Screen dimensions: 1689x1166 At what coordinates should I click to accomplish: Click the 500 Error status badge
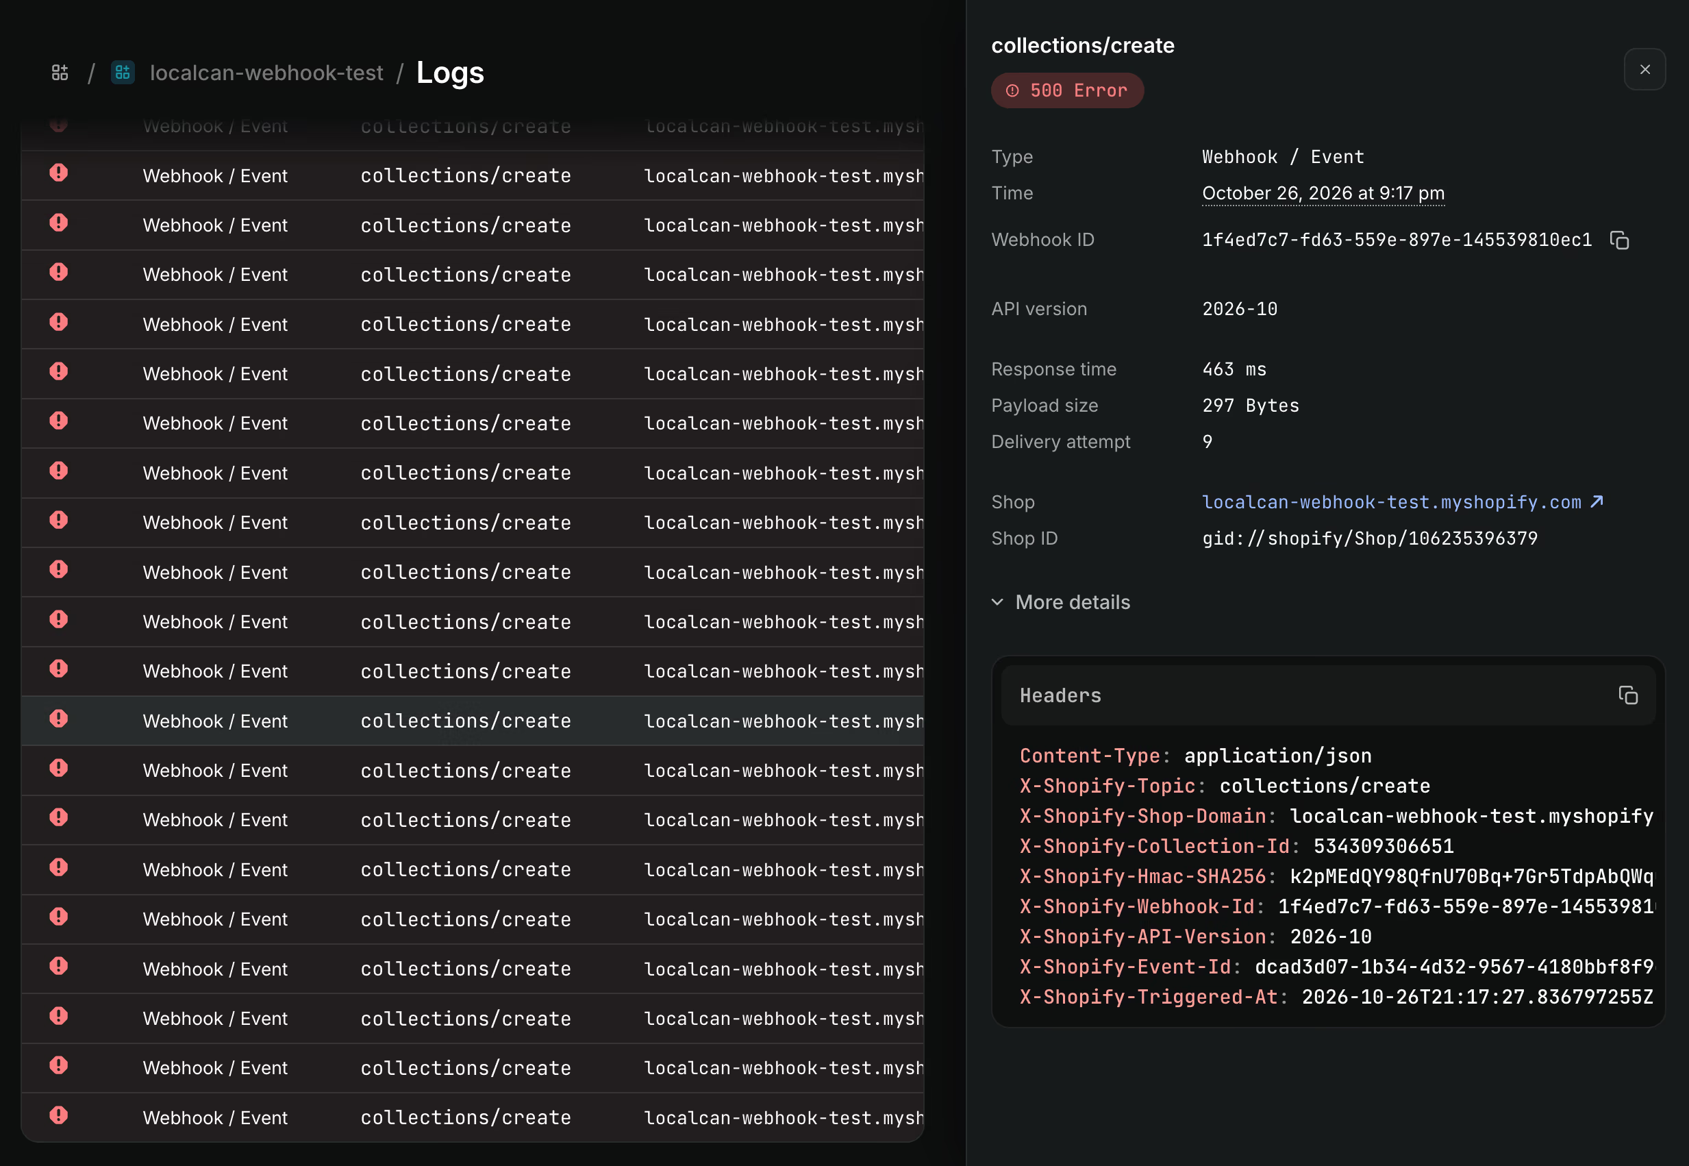pos(1067,90)
